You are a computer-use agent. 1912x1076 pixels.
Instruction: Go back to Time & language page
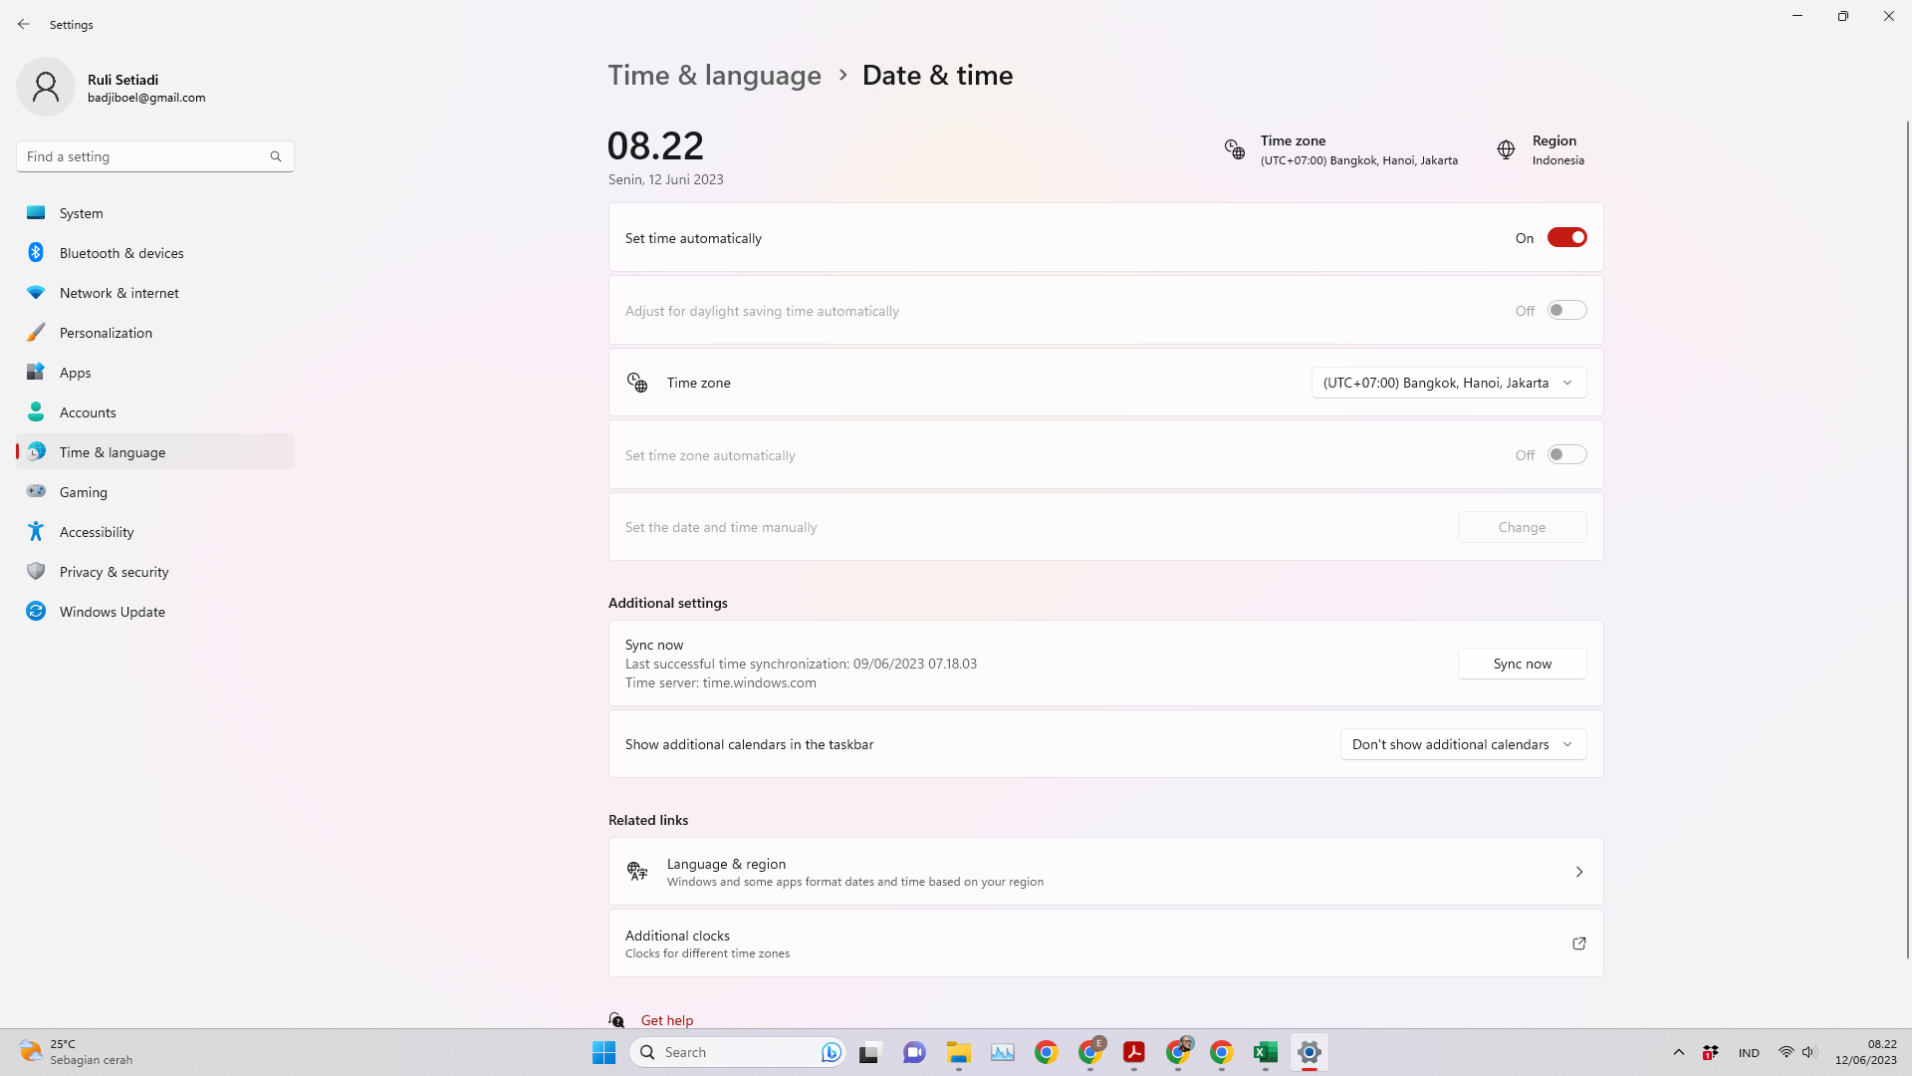[x=714, y=75]
